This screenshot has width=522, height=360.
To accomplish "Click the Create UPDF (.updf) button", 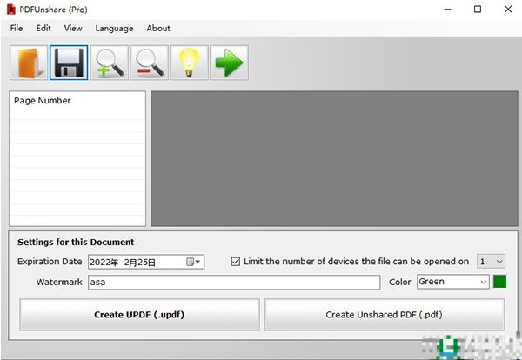I will pyautogui.click(x=139, y=315).
